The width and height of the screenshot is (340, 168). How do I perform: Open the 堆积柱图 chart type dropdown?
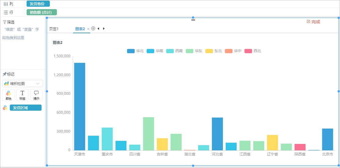[23, 84]
